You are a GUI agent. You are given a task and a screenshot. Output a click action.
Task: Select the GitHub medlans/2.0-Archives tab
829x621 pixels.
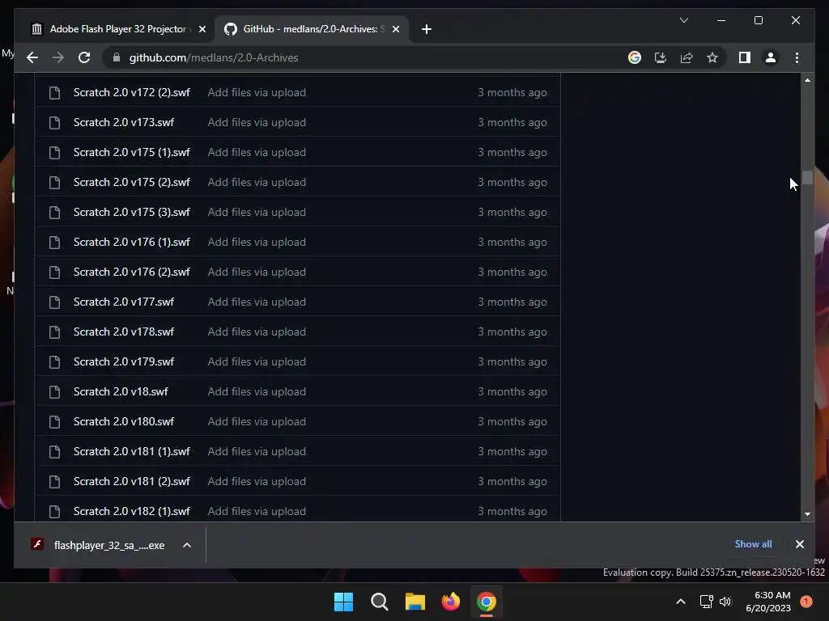click(310, 29)
